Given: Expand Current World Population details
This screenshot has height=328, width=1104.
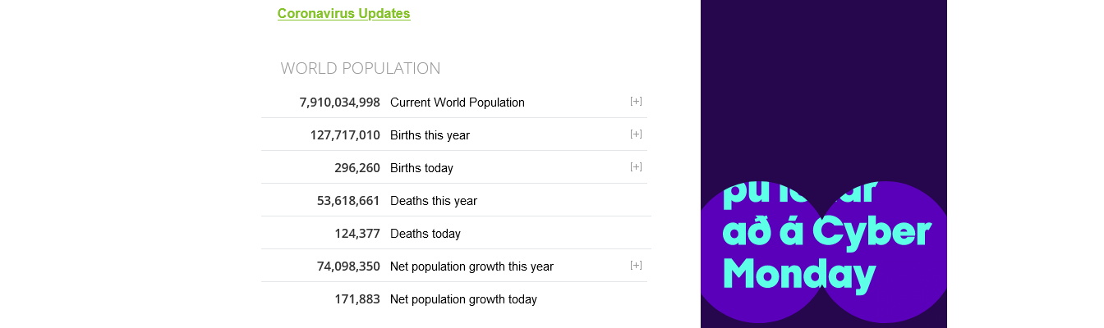Looking at the screenshot, I should click(x=636, y=102).
